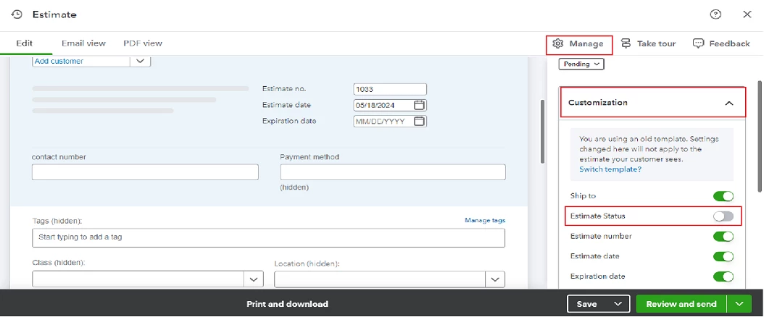Click the contact number input
The width and height of the screenshot is (764, 317).
145,172
